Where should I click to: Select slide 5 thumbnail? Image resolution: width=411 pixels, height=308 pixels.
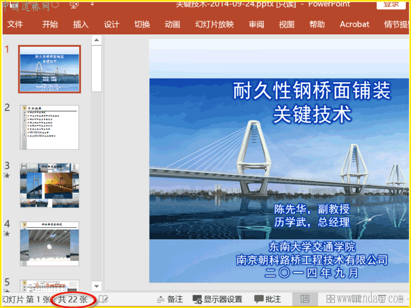pos(49,286)
